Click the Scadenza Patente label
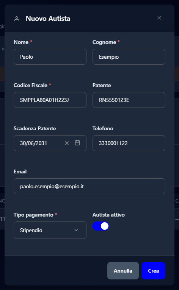179x290 pixels. coord(35,128)
